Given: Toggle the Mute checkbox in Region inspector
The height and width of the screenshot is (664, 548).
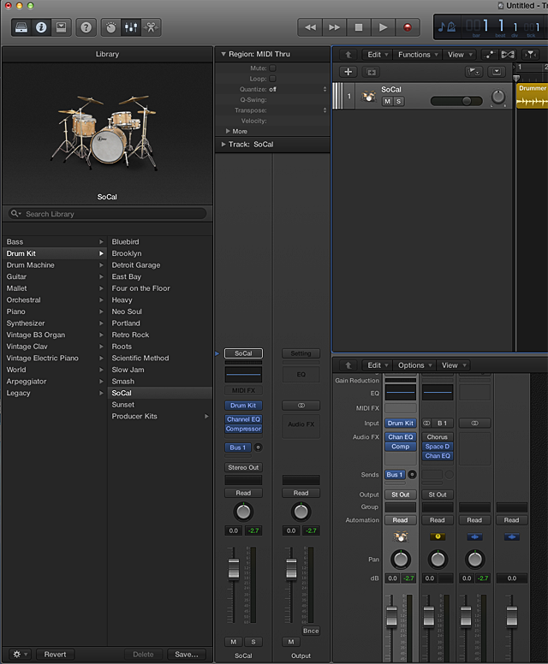Looking at the screenshot, I should coord(273,68).
